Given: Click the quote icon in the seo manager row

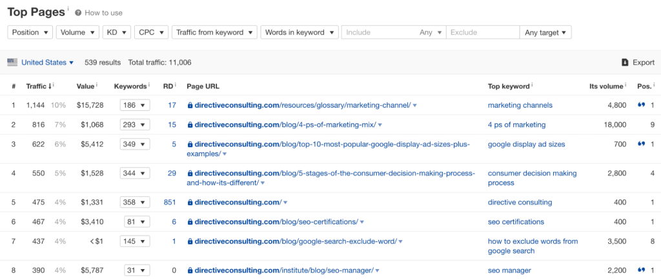Looking at the screenshot, I should pos(641,270).
